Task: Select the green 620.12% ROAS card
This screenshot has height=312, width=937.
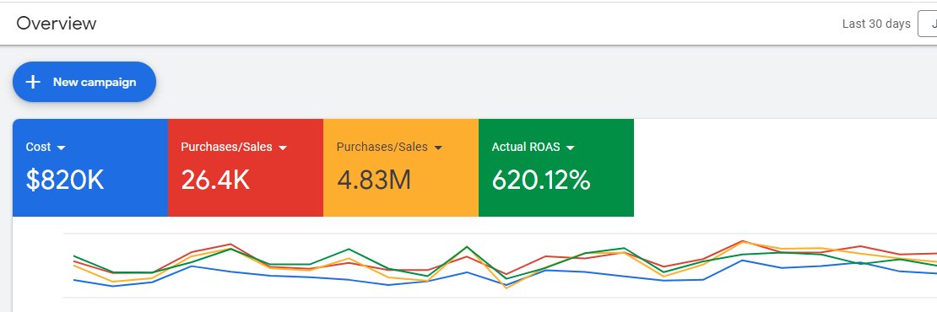Action: 556,168
